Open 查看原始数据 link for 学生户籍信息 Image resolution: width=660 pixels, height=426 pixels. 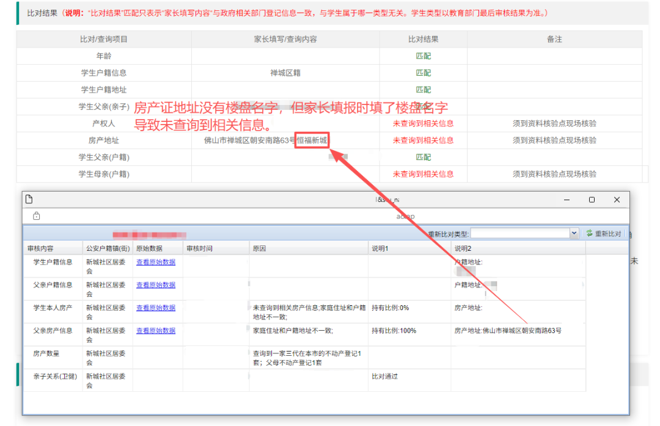[156, 262]
